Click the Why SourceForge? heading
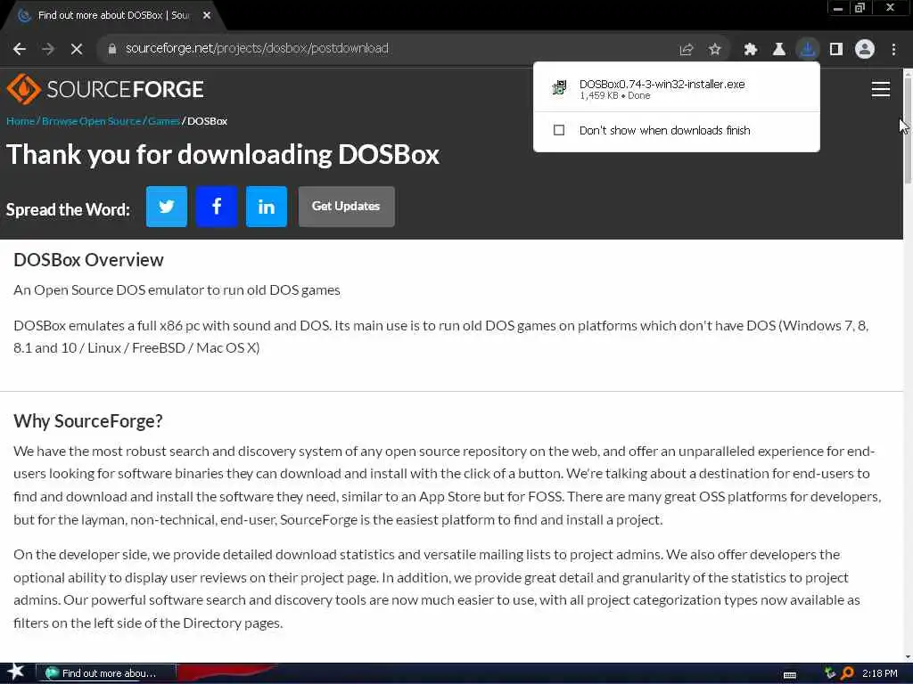The height and width of the screenshot is (684, 913). point(88,421)
